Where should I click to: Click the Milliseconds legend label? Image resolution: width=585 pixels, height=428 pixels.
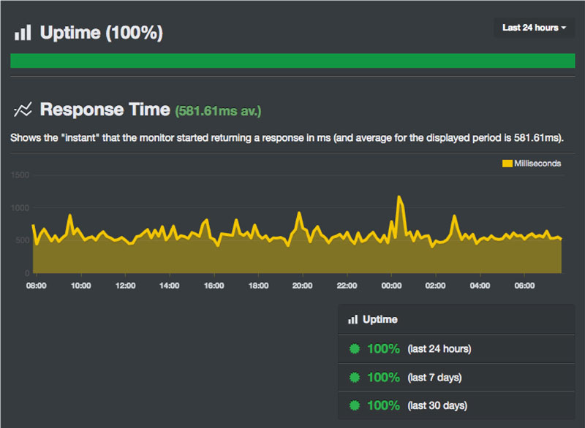[537, 164]
